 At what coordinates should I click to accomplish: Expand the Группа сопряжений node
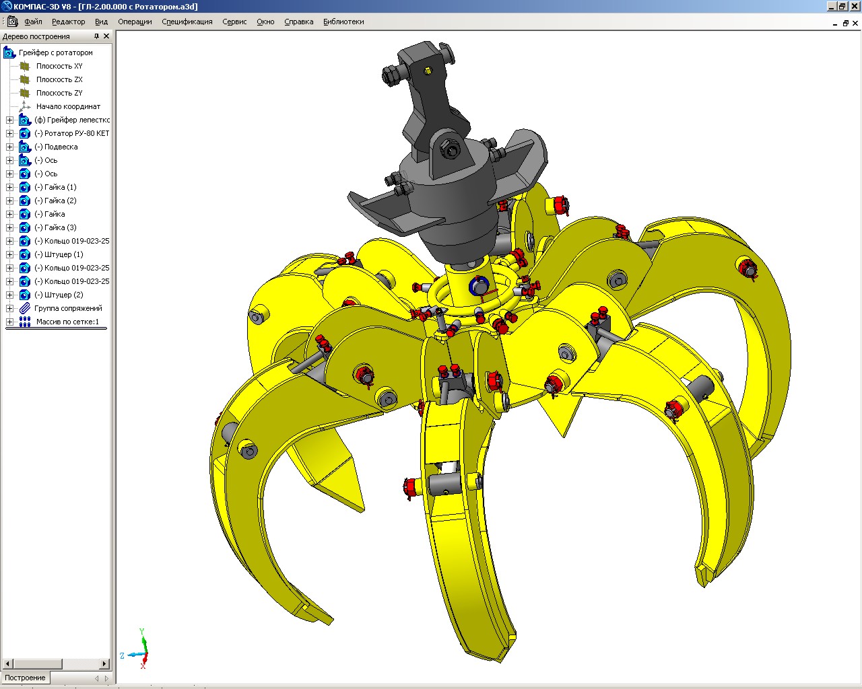9,308
